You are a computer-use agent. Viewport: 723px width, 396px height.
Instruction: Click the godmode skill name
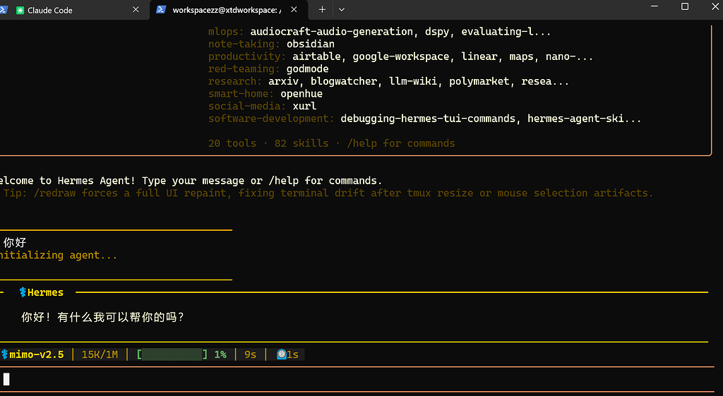coord(308,68)
